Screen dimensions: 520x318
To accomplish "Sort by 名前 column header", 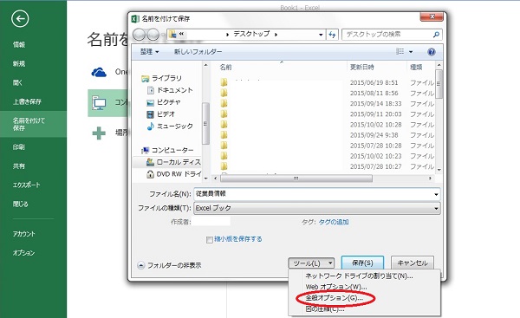I will [226, 68].
